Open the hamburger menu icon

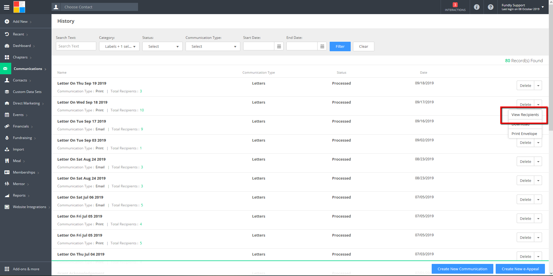click(x=7, y=7)
